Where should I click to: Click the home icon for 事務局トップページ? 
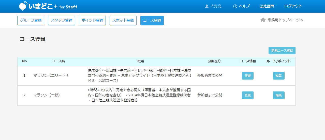263,20
